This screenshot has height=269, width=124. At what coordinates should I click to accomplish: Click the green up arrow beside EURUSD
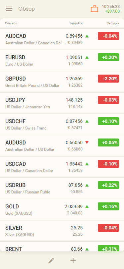tap(87, 58)
